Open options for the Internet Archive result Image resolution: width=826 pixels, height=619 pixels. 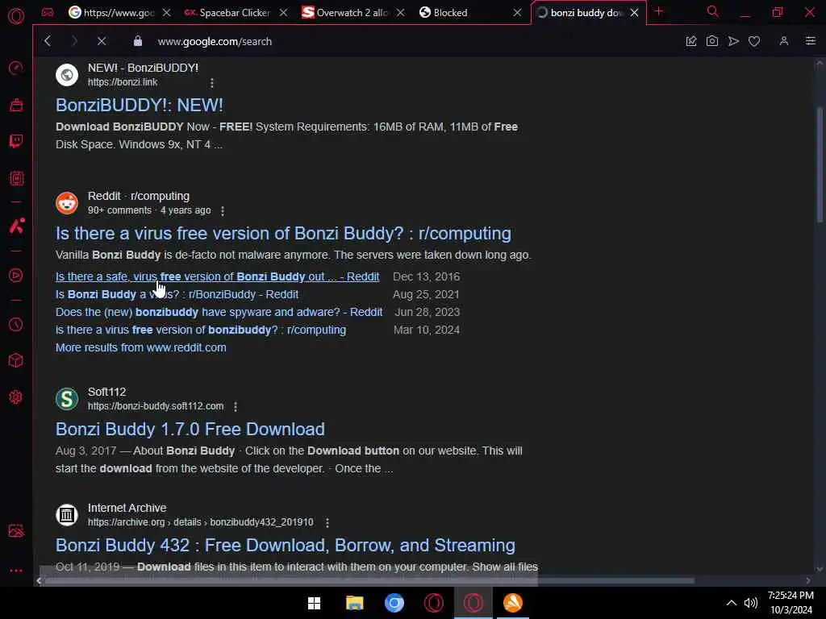click(327, 522)
